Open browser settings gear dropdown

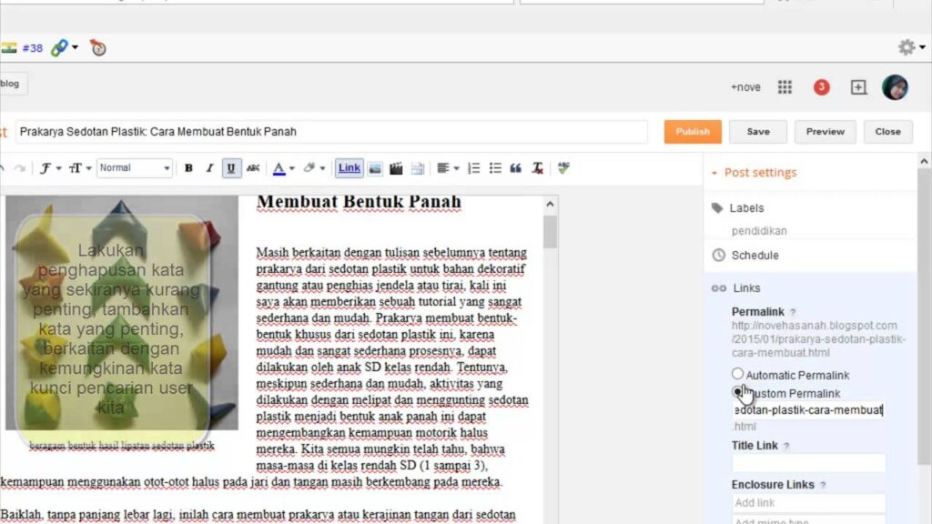[x=911, y=47]
